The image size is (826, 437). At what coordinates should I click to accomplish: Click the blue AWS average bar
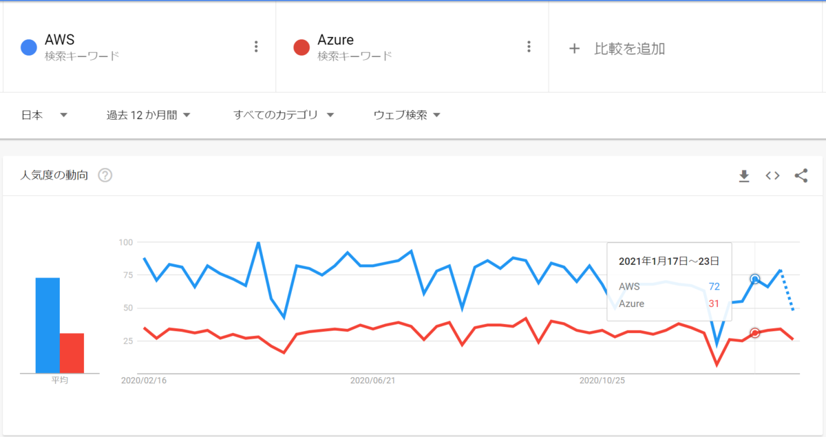(x=47, y=325)
